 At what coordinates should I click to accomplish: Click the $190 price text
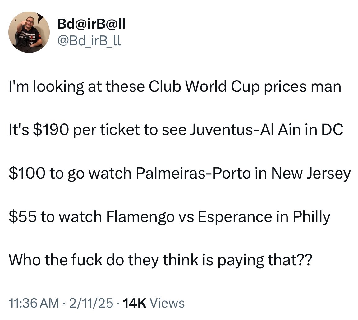(51, 130)
